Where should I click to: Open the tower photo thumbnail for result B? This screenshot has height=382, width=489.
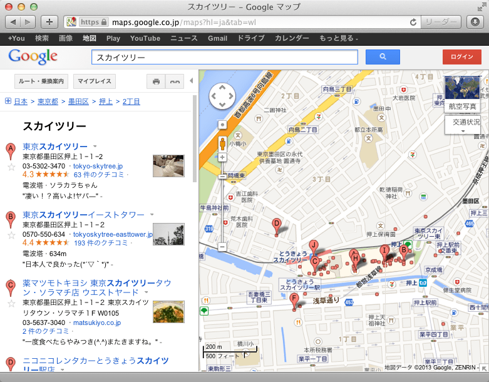tap(168, 234)
